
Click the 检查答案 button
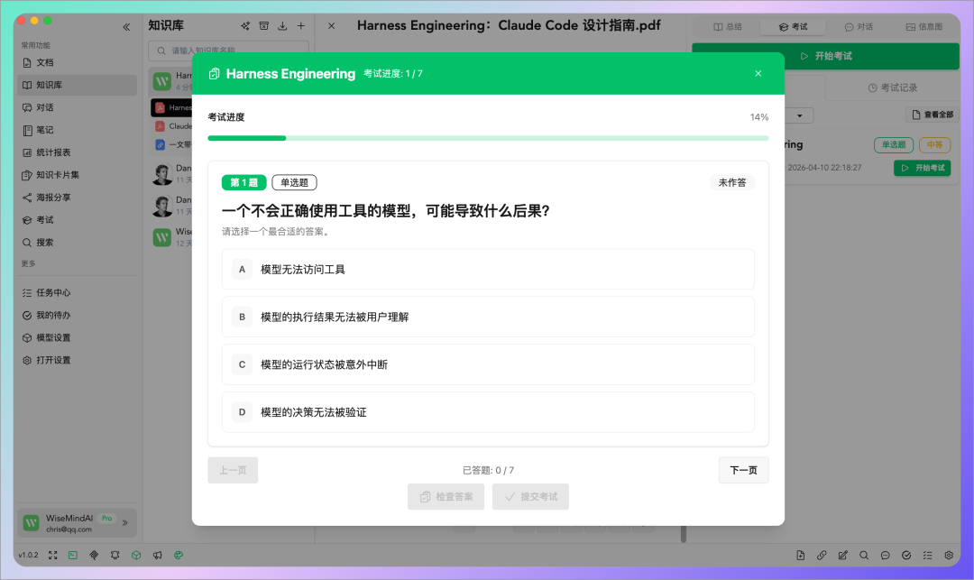446,497
